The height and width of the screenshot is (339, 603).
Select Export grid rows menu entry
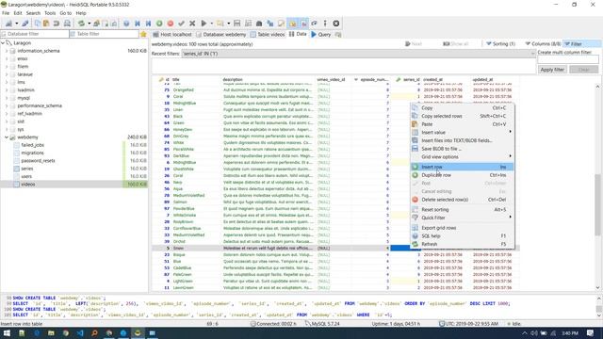click(x=462, y=228)
